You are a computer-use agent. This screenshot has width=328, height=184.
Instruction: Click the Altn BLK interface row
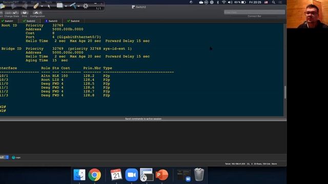coord(55,76)
